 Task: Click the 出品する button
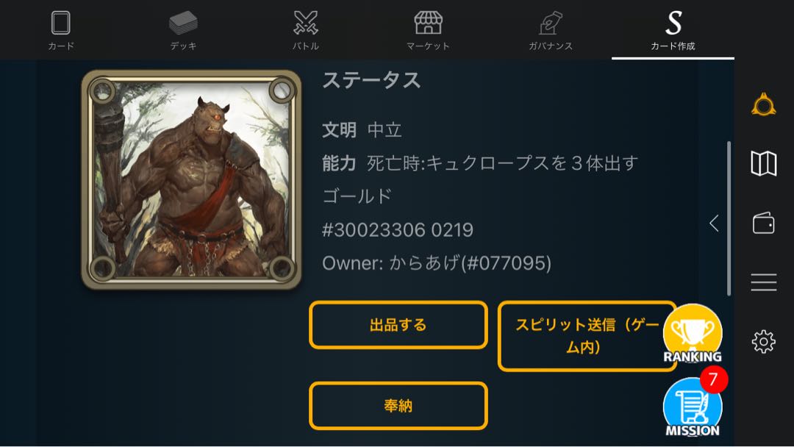(398, 325)
